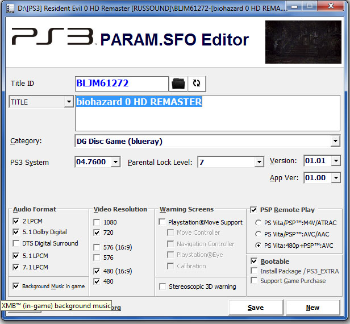Image resolution: width=350 pixels, height=324 pixels.
Task: Toggle the DTS Digital Surround checkbox
Action: [16, 243]
